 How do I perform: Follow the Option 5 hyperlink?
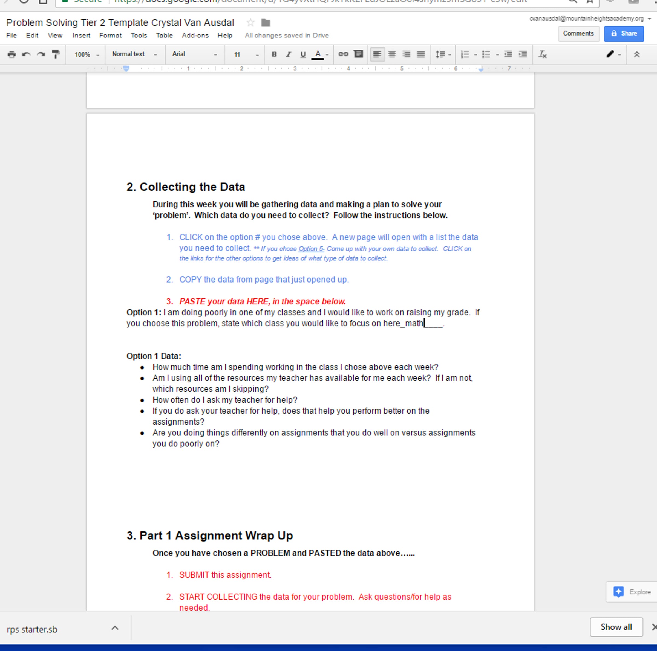click(x=311, y=249)
